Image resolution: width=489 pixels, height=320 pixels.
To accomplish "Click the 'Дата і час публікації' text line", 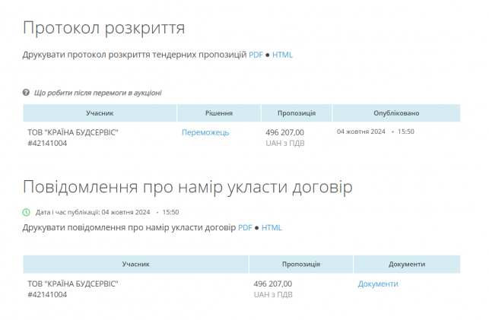I will point(106,212).
